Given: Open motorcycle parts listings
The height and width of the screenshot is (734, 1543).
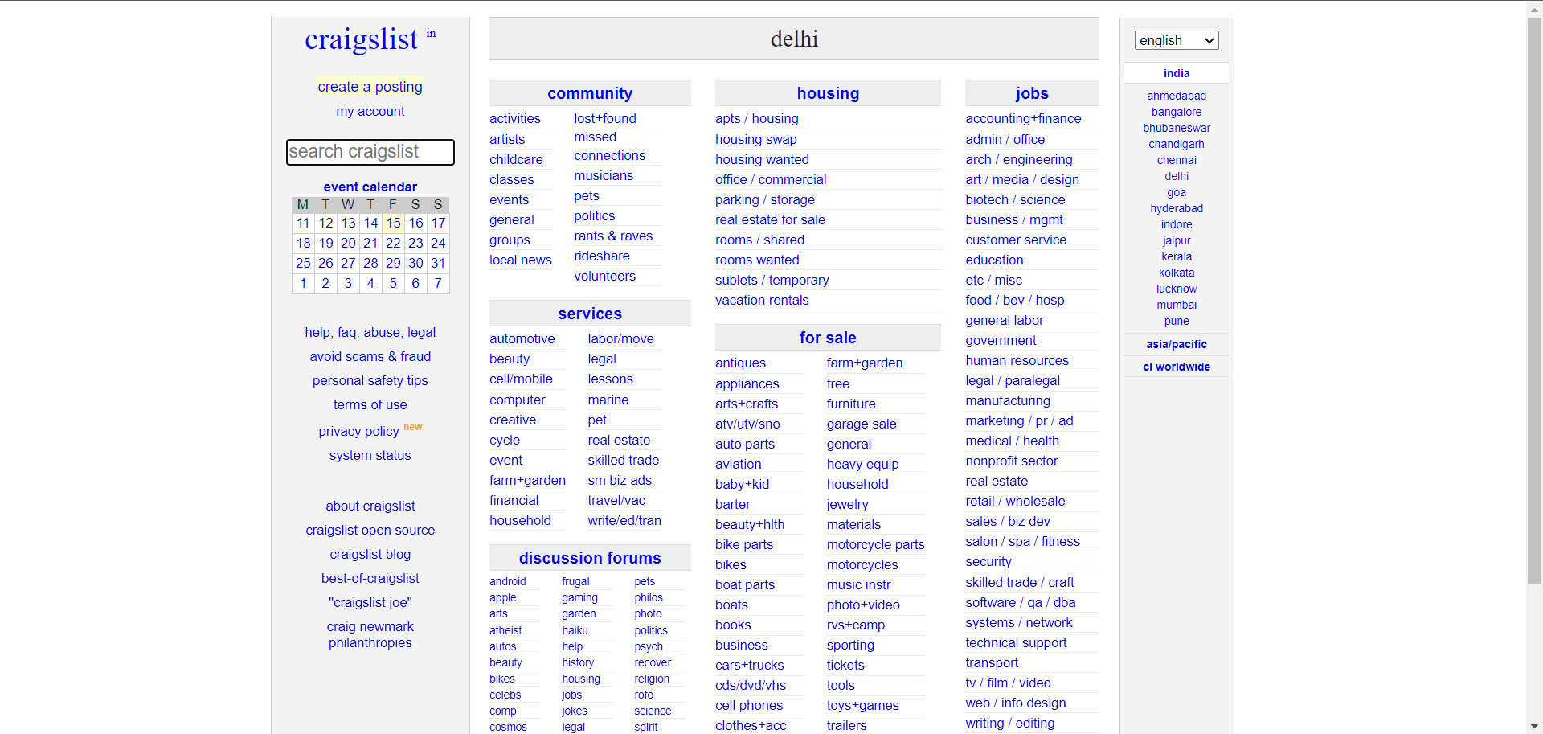Looking at the screenshot, I should 876,544.
